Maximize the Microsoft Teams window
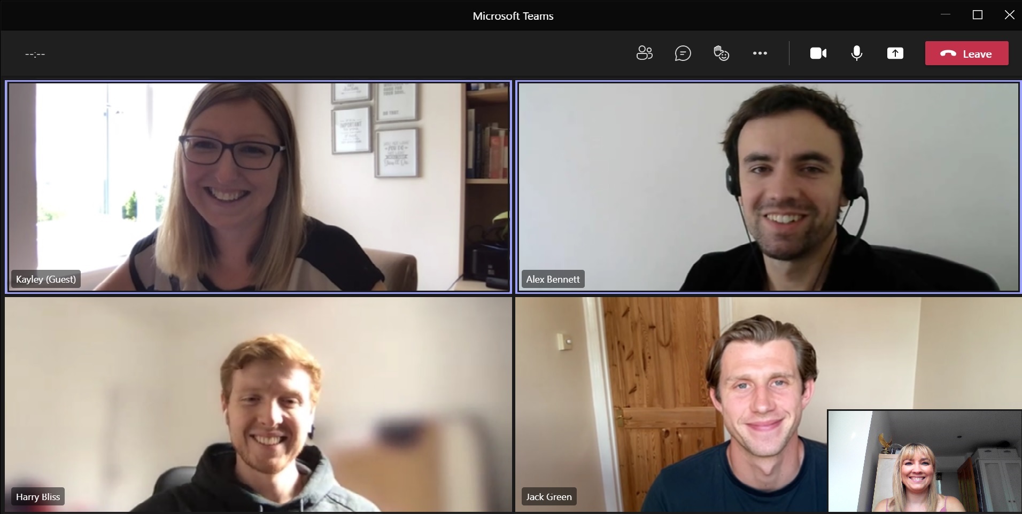 click(977, 15)
